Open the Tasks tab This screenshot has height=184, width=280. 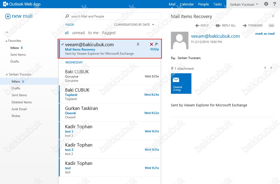217,4
